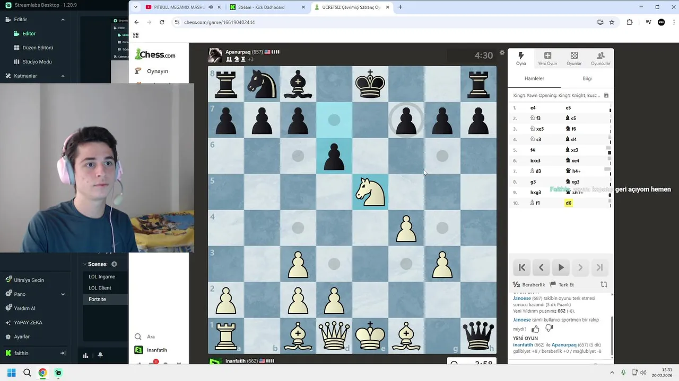This screenshot has height=381, width=679.
Task: Open a new Chrome tab
Action: 400,7
